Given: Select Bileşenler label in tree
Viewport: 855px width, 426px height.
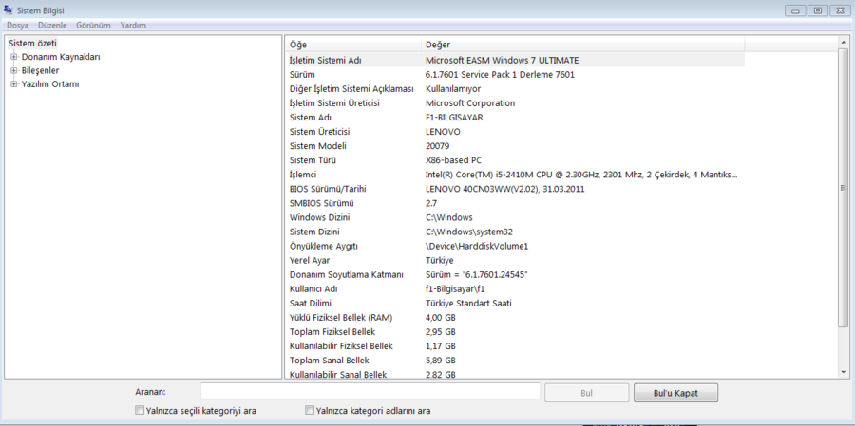Looking at the screenshot, I should (40, 70).
